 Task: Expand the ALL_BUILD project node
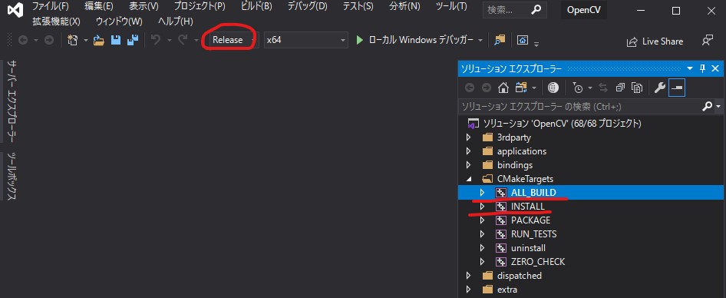click(x=482, y=192)
